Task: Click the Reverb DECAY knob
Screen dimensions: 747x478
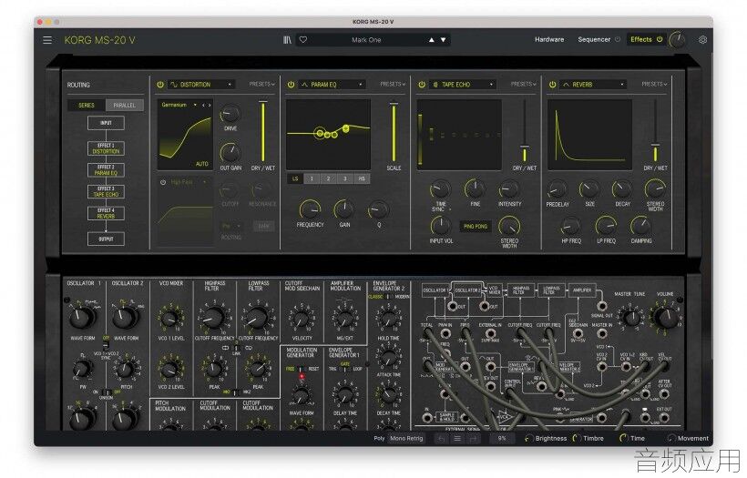Action: click(621, 190)
